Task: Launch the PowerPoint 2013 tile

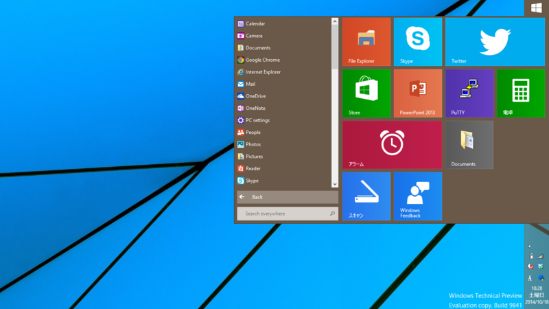Action: [418, 93]
